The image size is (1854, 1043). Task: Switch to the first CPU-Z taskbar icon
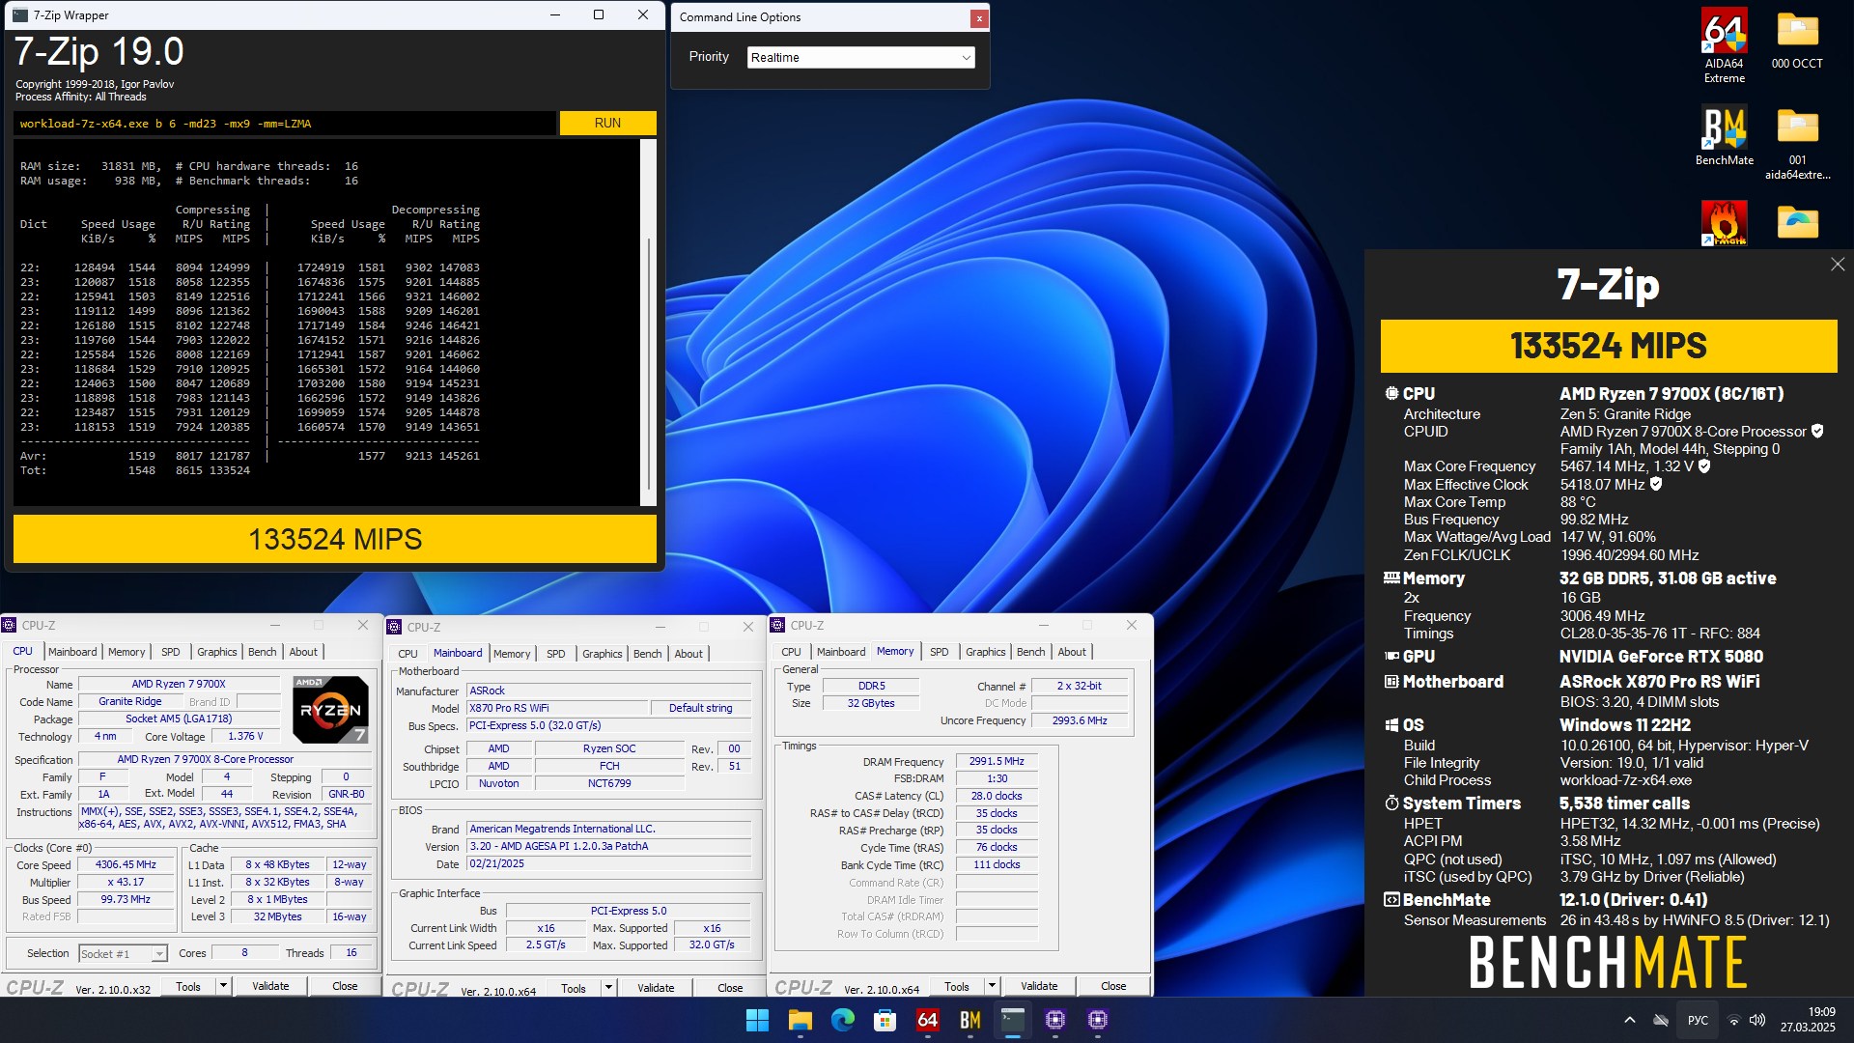click(x=1054, y=1020)
